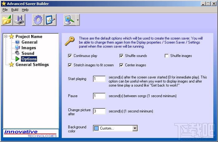Open General Settings in the tree
Image resolution: width=218 pixels, height=142 pixels.
[x=32, y=64]
